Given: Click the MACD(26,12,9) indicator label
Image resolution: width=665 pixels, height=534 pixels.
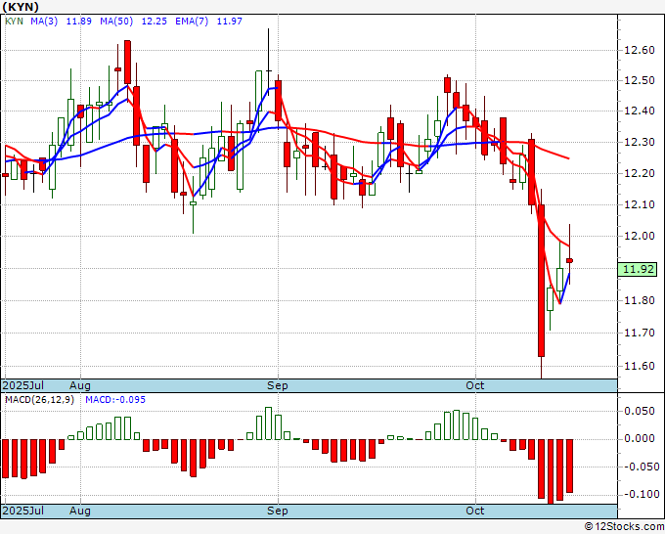Looking at the screenshot, I should (39, 400).
